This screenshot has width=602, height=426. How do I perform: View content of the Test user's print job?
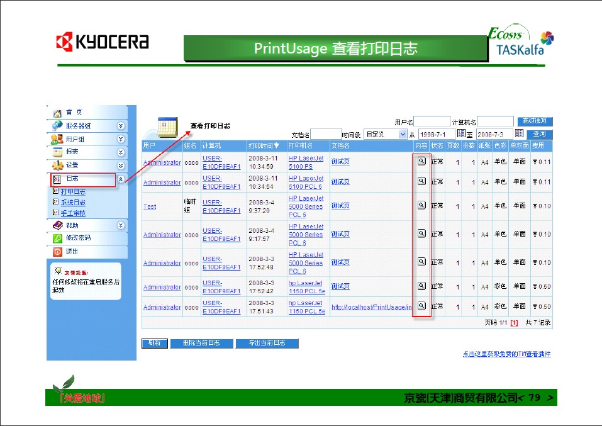[x=421, y=205]
